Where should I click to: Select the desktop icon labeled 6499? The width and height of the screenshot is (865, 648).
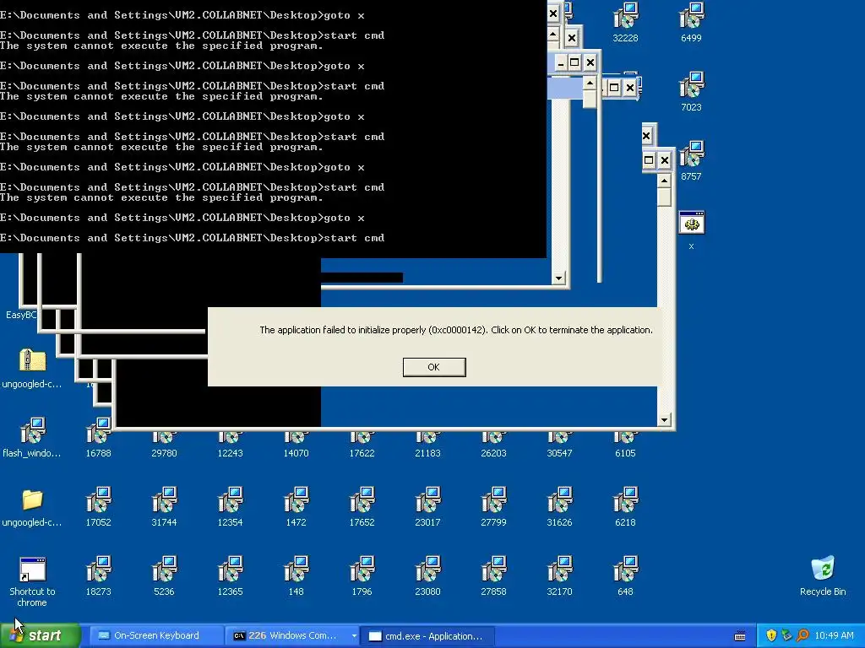pos(691,23)
